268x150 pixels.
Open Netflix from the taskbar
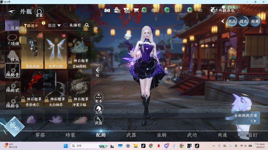point(159,146)
